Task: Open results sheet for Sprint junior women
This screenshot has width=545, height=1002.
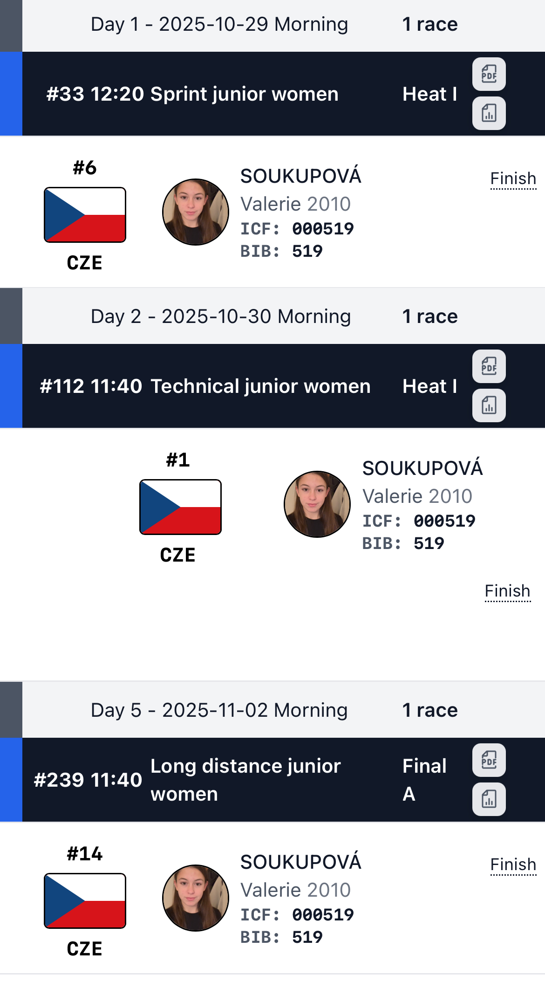Action: click(x=489, y=113)
